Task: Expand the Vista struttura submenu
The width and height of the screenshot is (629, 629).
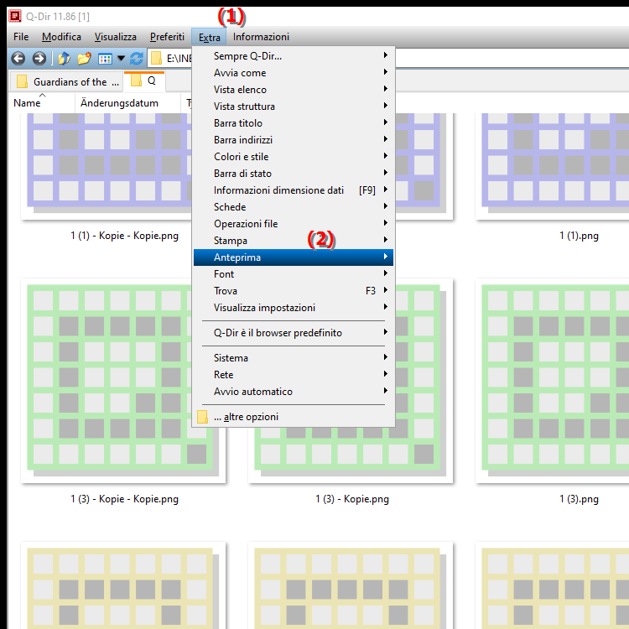Action: click(294, 107)
